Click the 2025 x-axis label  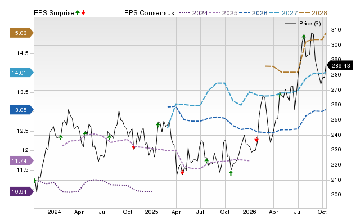(151, 212)
